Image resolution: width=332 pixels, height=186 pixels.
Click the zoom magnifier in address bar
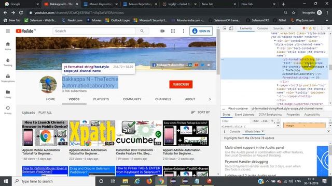coord(286,12)
